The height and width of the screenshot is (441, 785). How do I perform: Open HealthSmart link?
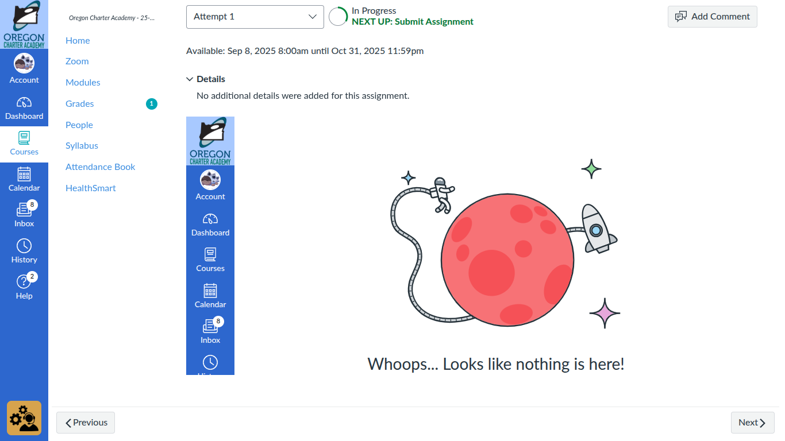pyautogui.click(x=91, y=188)
